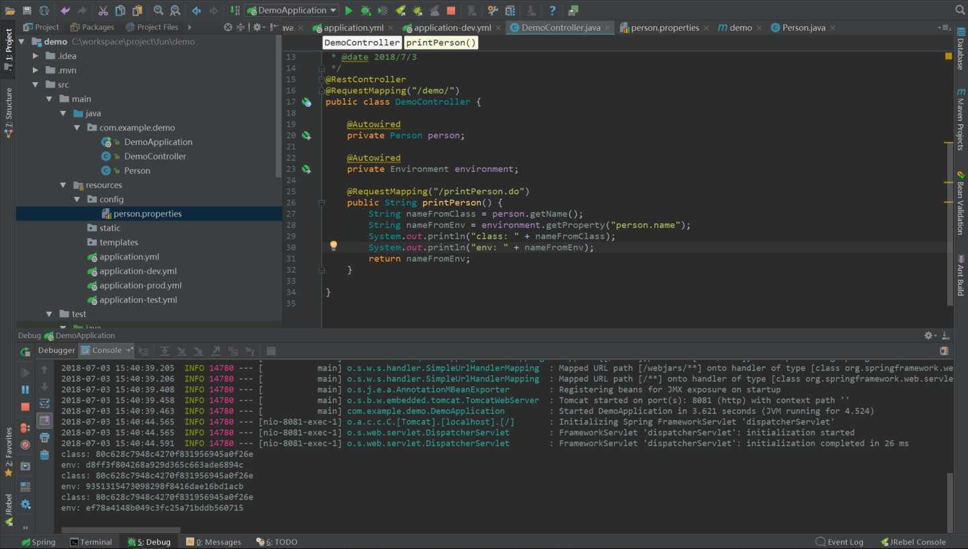Click the Collapse All icon in Project panel
Viewport: 968px width, 549px height.
coord(242,27)
